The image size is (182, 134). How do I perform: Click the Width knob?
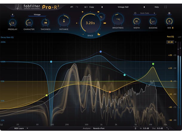[137, 21]
